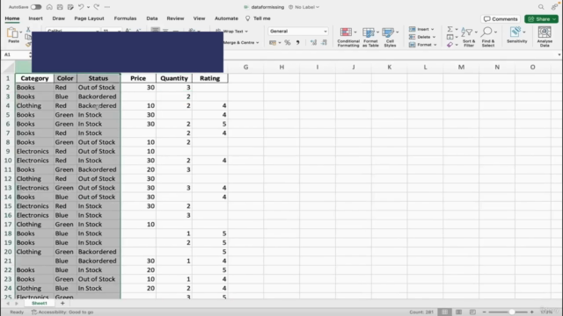Open the Page Layout ribbon tab
Viewport: 563px width, 316px height.
pos(89,18)
